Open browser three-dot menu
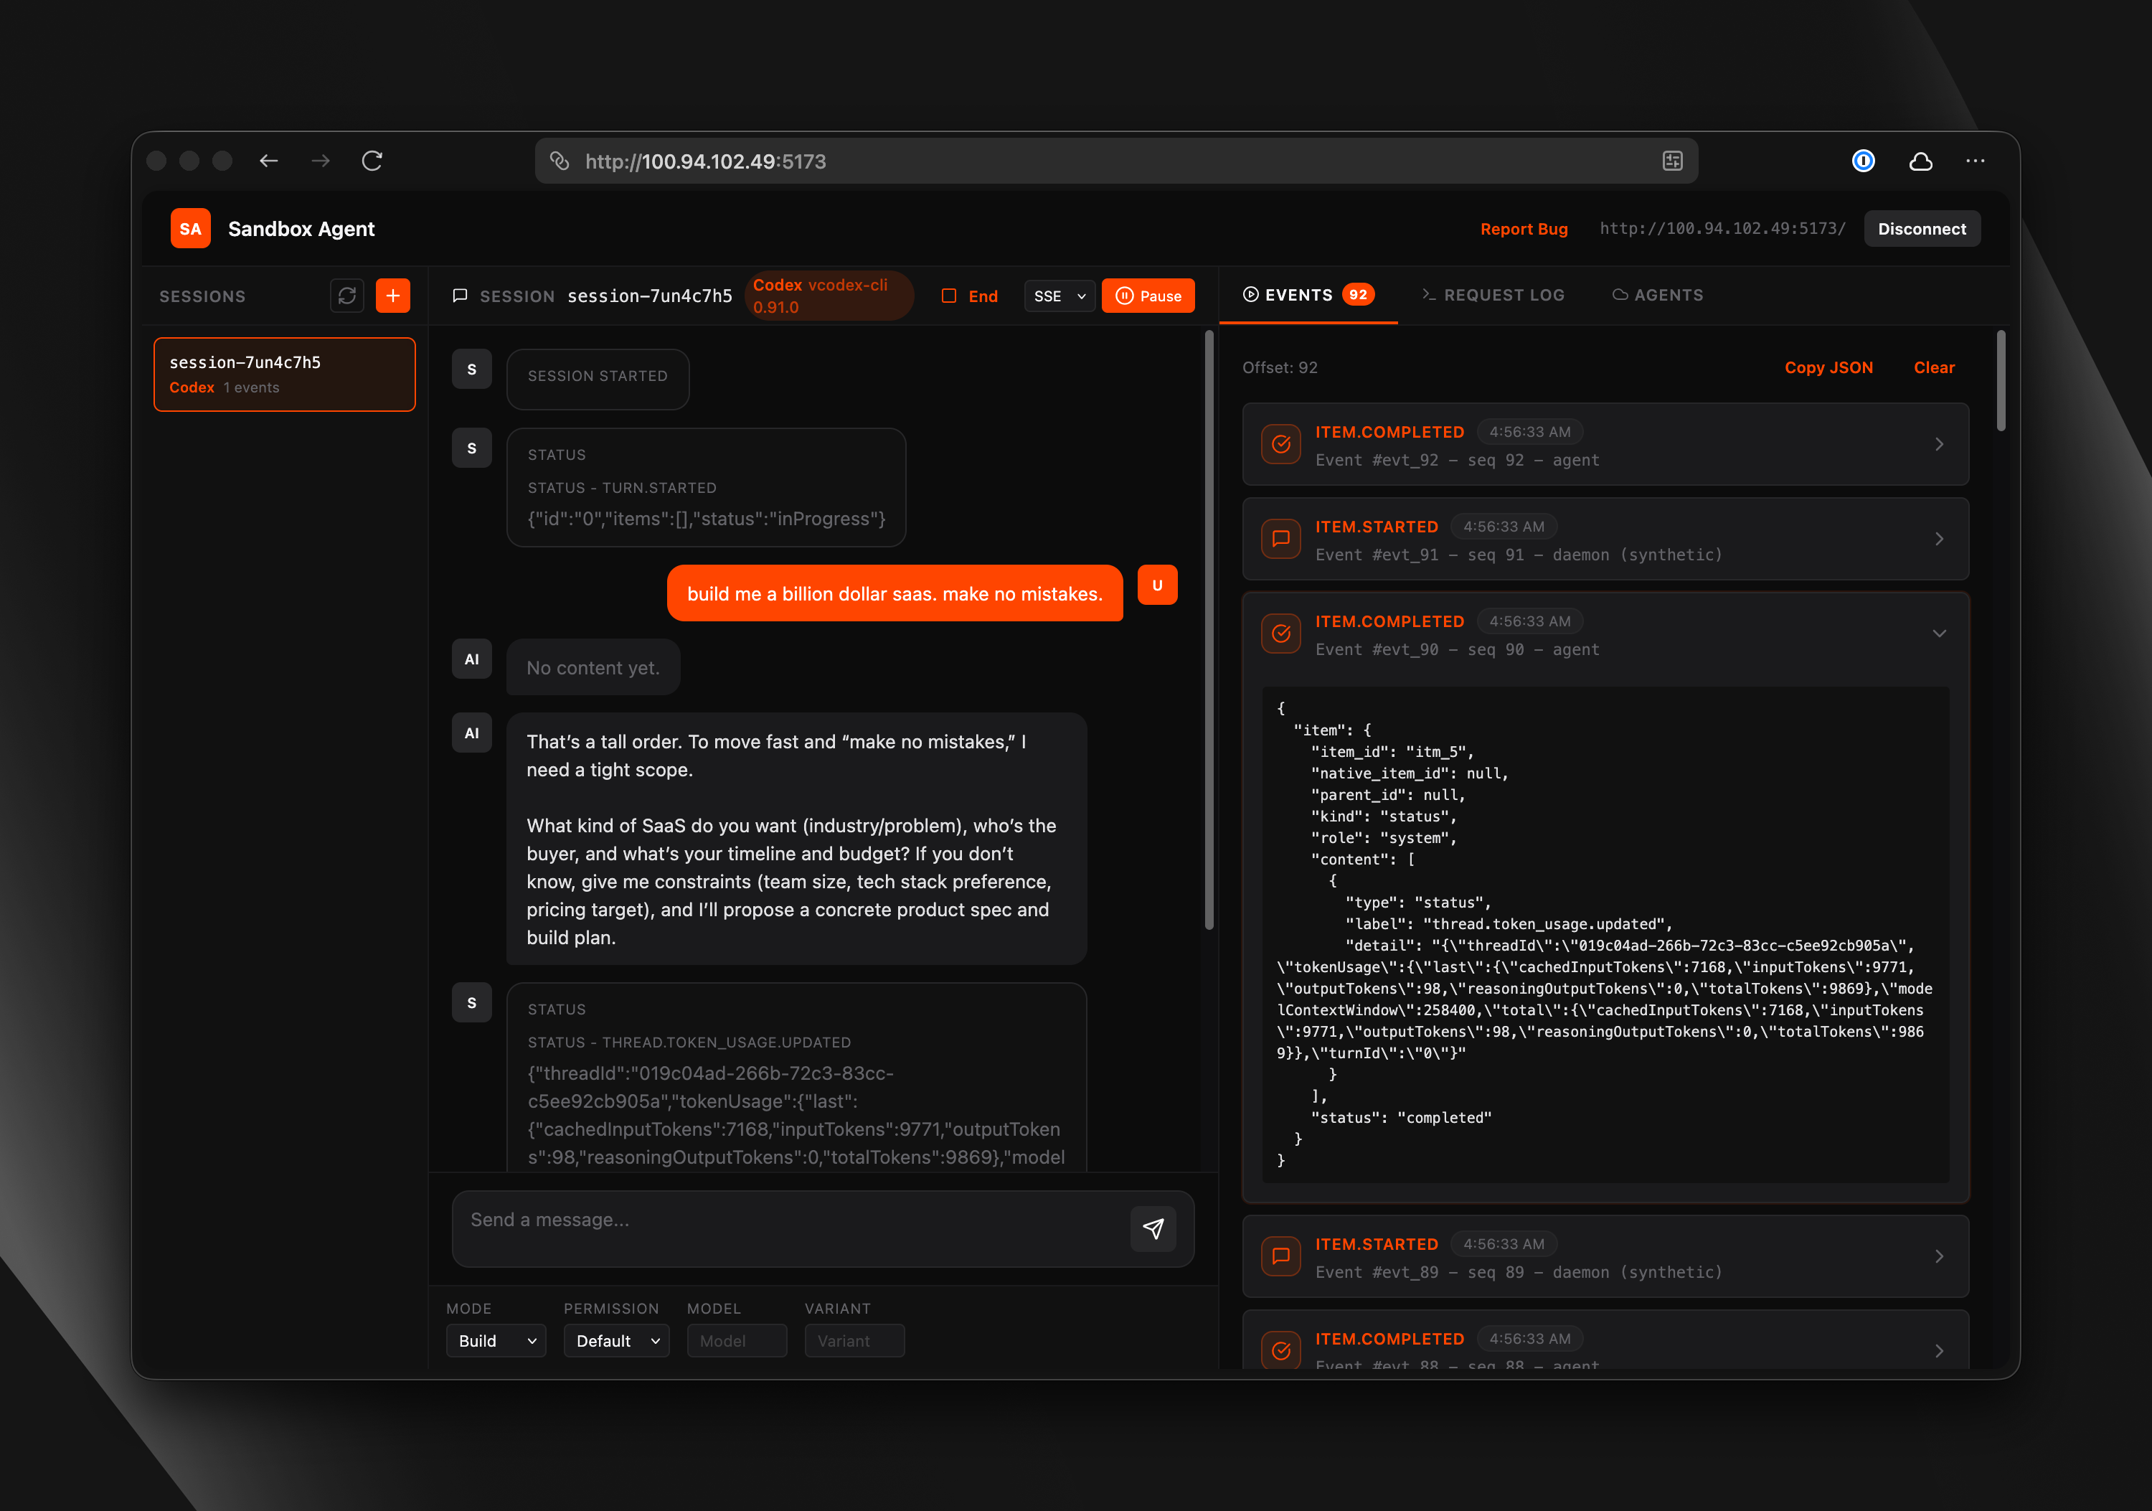2152x1511 pixels. tap(1975, 161)
